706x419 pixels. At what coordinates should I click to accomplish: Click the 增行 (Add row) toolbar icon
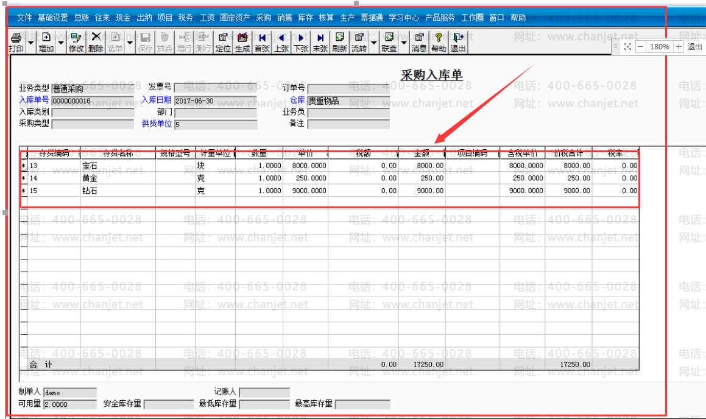click(x=184, y=42)
